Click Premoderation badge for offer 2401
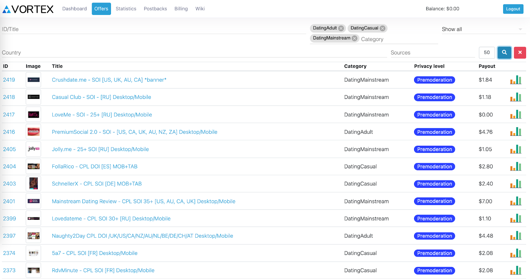This screenshot has height=279, width=530. (435, 201)
